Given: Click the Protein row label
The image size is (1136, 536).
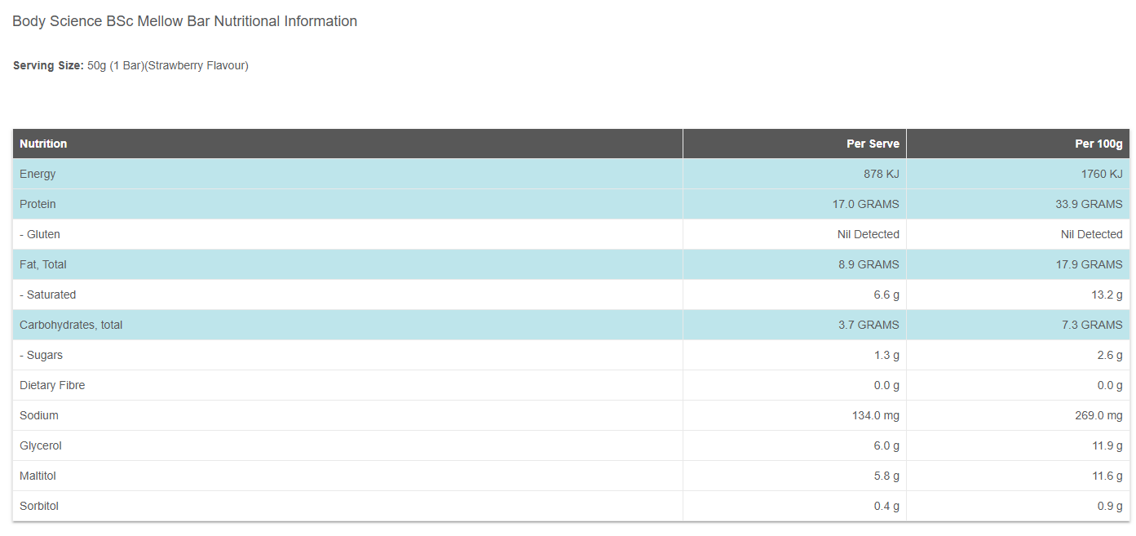Looking at the screenshot, I should [x=38, y=204].
